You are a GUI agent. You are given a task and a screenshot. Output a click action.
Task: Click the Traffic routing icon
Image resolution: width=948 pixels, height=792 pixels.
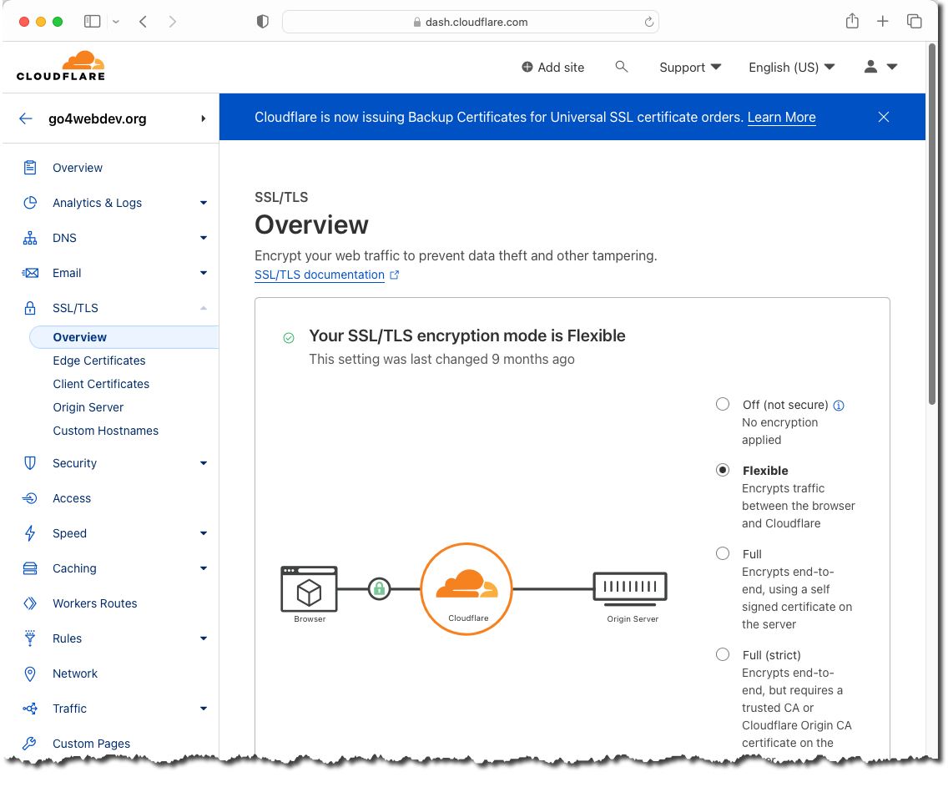[x=30, y=709]
